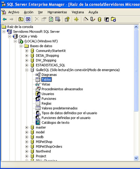Select the Tablas table icon
140x169 pixels.
click(38, 79)
